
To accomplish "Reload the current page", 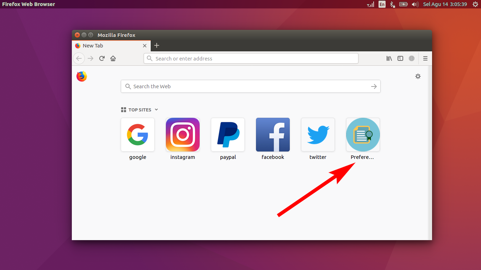I will [x=102, y=58].
